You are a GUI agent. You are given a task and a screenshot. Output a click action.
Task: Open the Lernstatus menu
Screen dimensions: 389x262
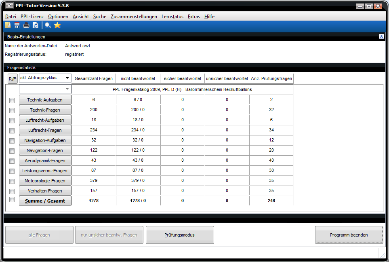(172, 17)
